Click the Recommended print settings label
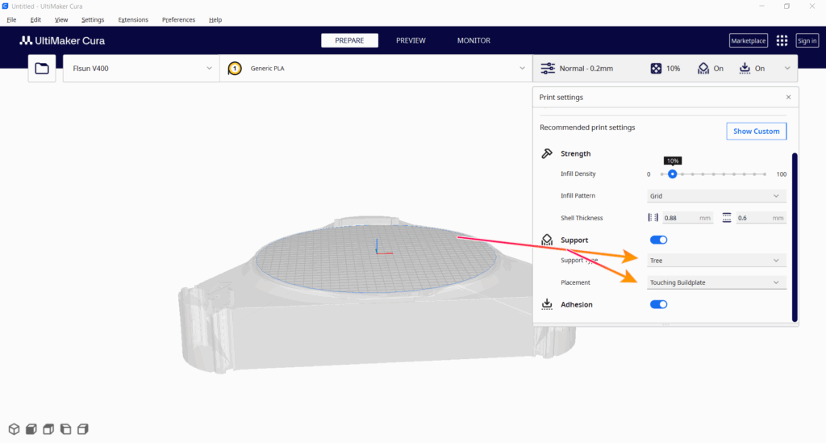826x443 pixels. [587, 127]
